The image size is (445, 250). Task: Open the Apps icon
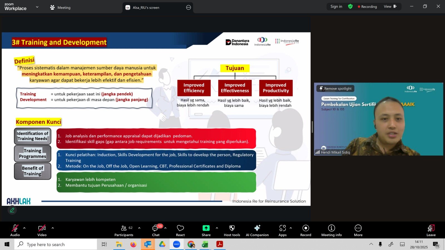[x=282, y=230]
